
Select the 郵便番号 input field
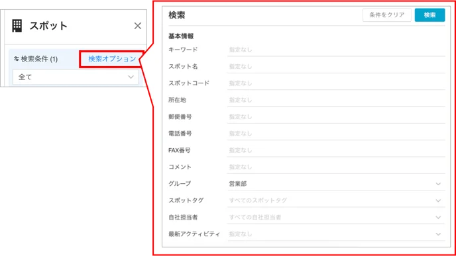tap(336, 116)
